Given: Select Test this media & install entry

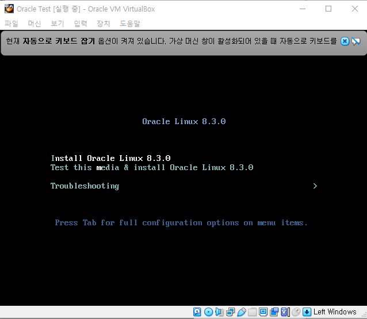Looking at the screenshot, I should 152,167.
